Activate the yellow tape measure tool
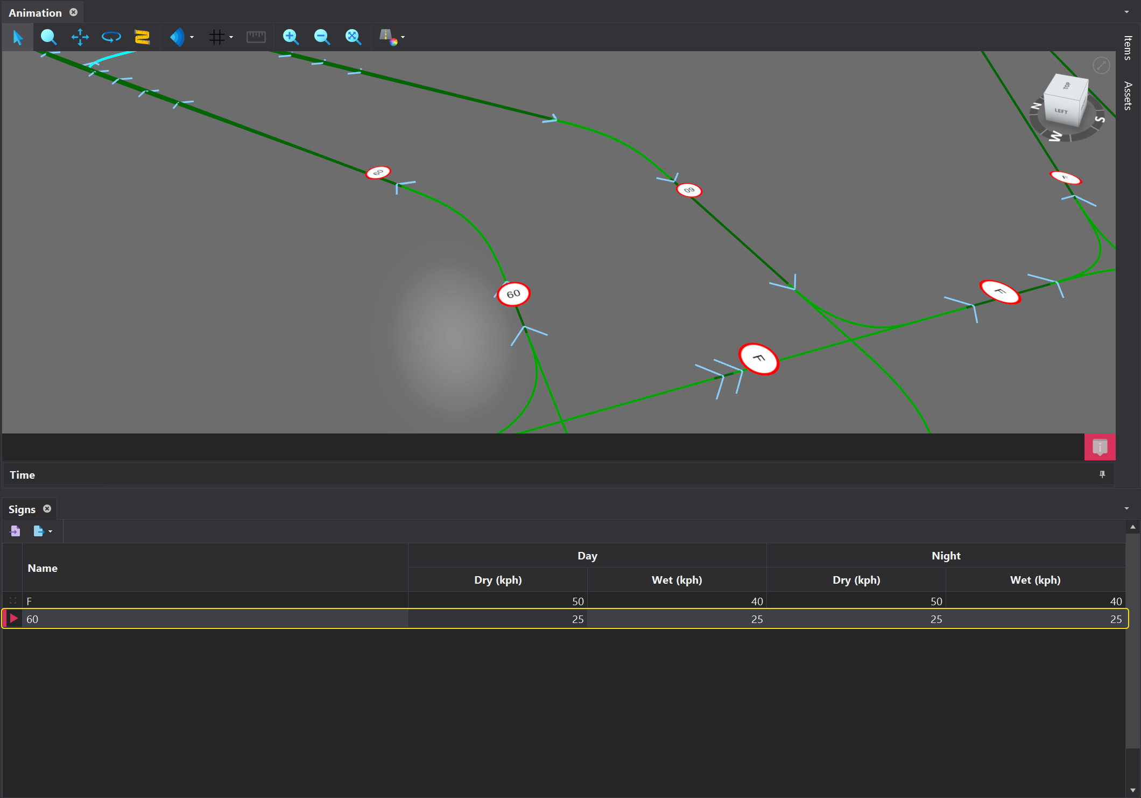This screenshot has width=1141, height=798. (142, 37)
